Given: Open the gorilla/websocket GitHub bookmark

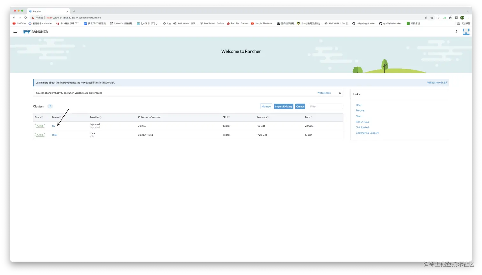Looking at the screenshot, I should pos(391,23).
